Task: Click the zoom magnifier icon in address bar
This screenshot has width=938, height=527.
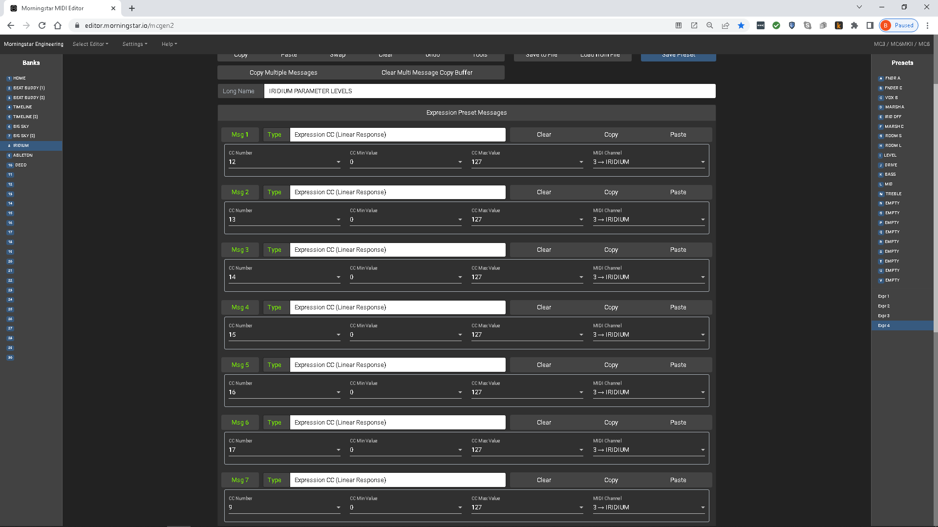Action: (x=710, y=25)
